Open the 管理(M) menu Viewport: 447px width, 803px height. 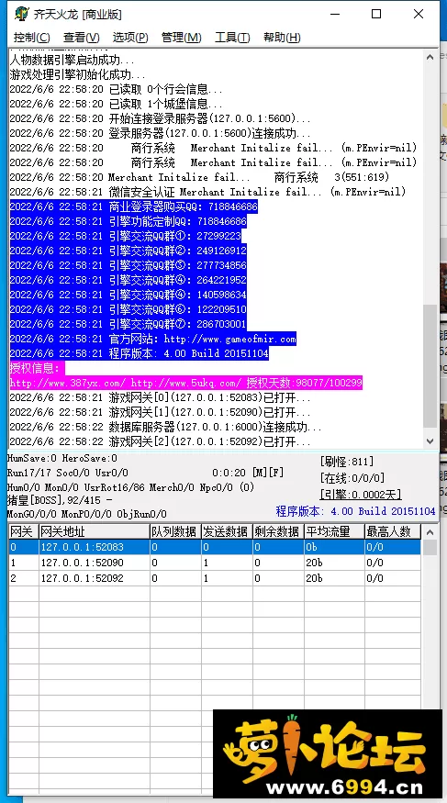click(x=181, y=38)
